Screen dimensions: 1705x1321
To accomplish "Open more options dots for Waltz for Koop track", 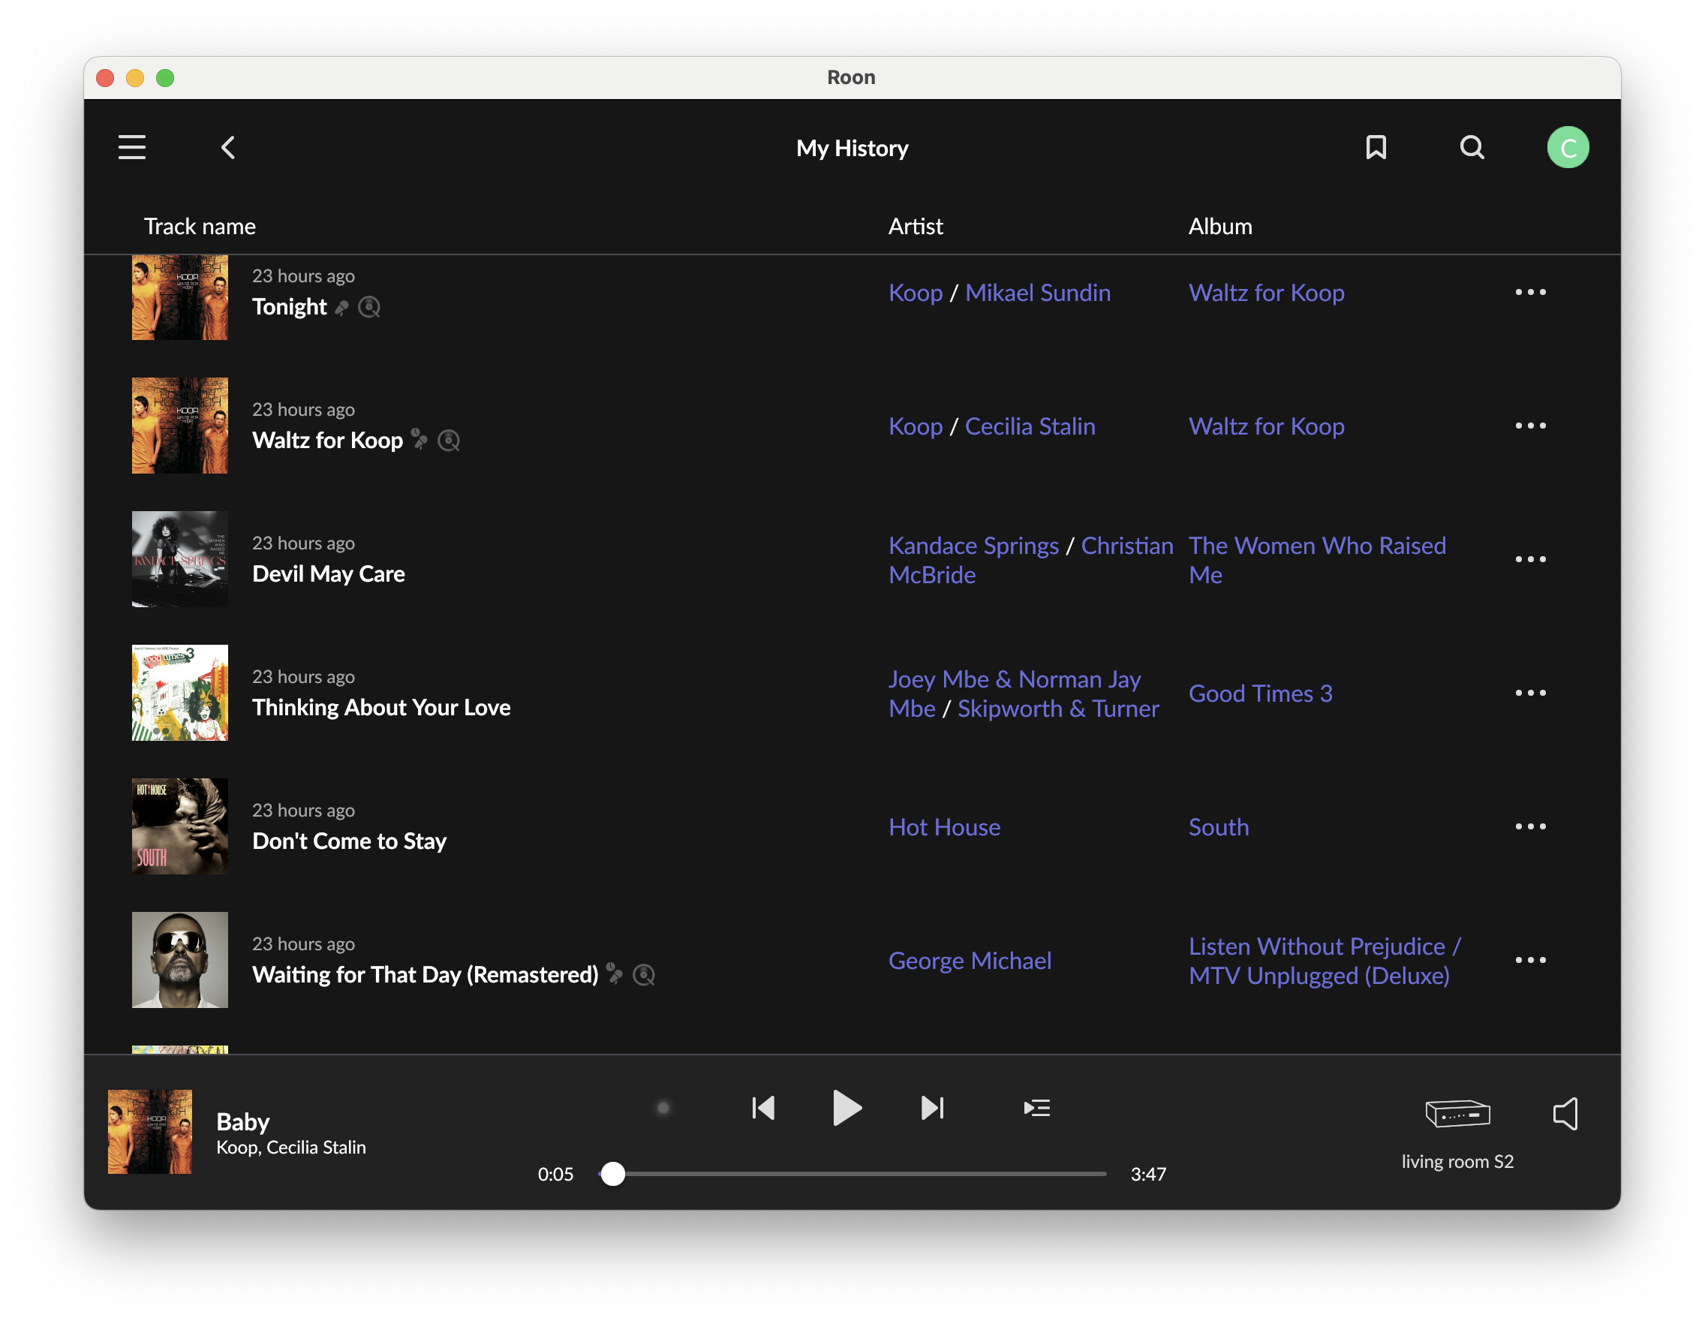I will (x=1530, y=426).
